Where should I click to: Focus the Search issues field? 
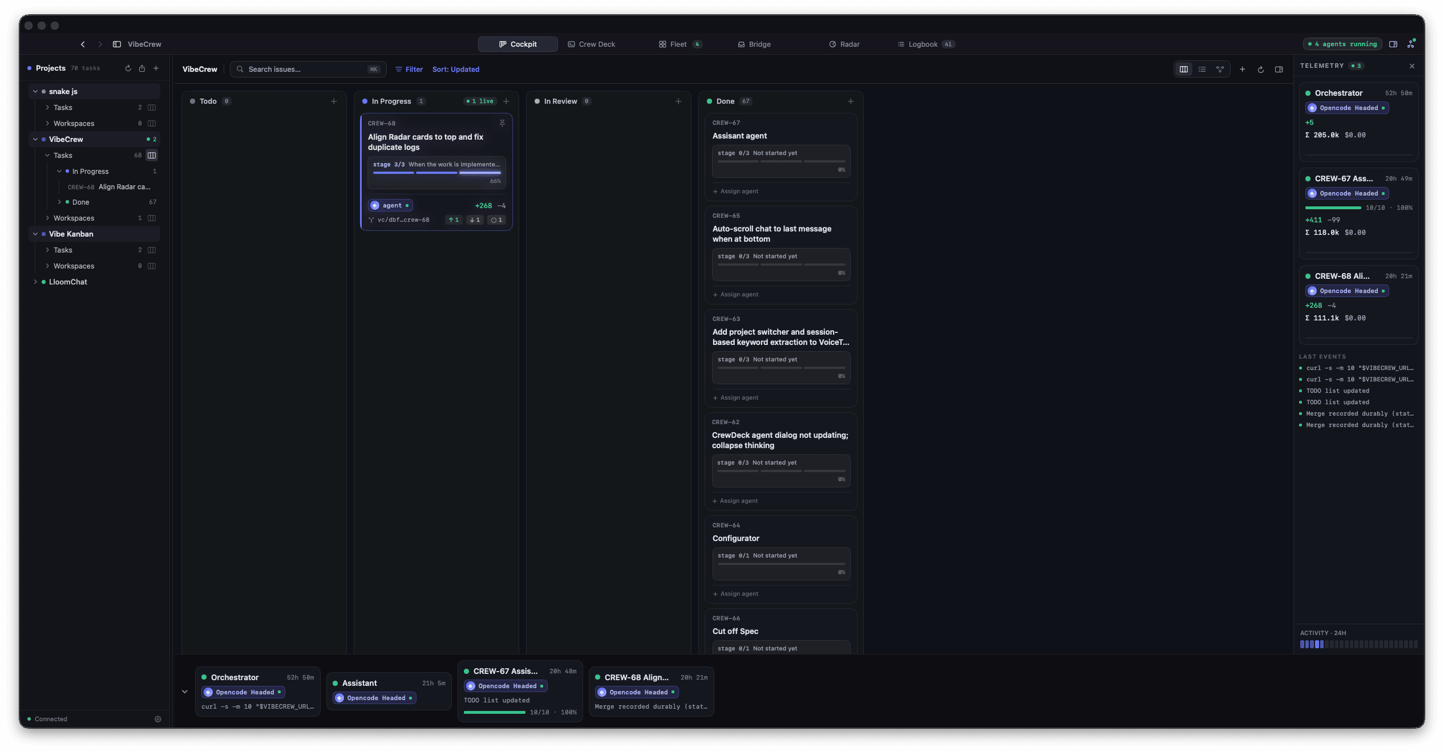pyautogui.click(x=308, y=69)
